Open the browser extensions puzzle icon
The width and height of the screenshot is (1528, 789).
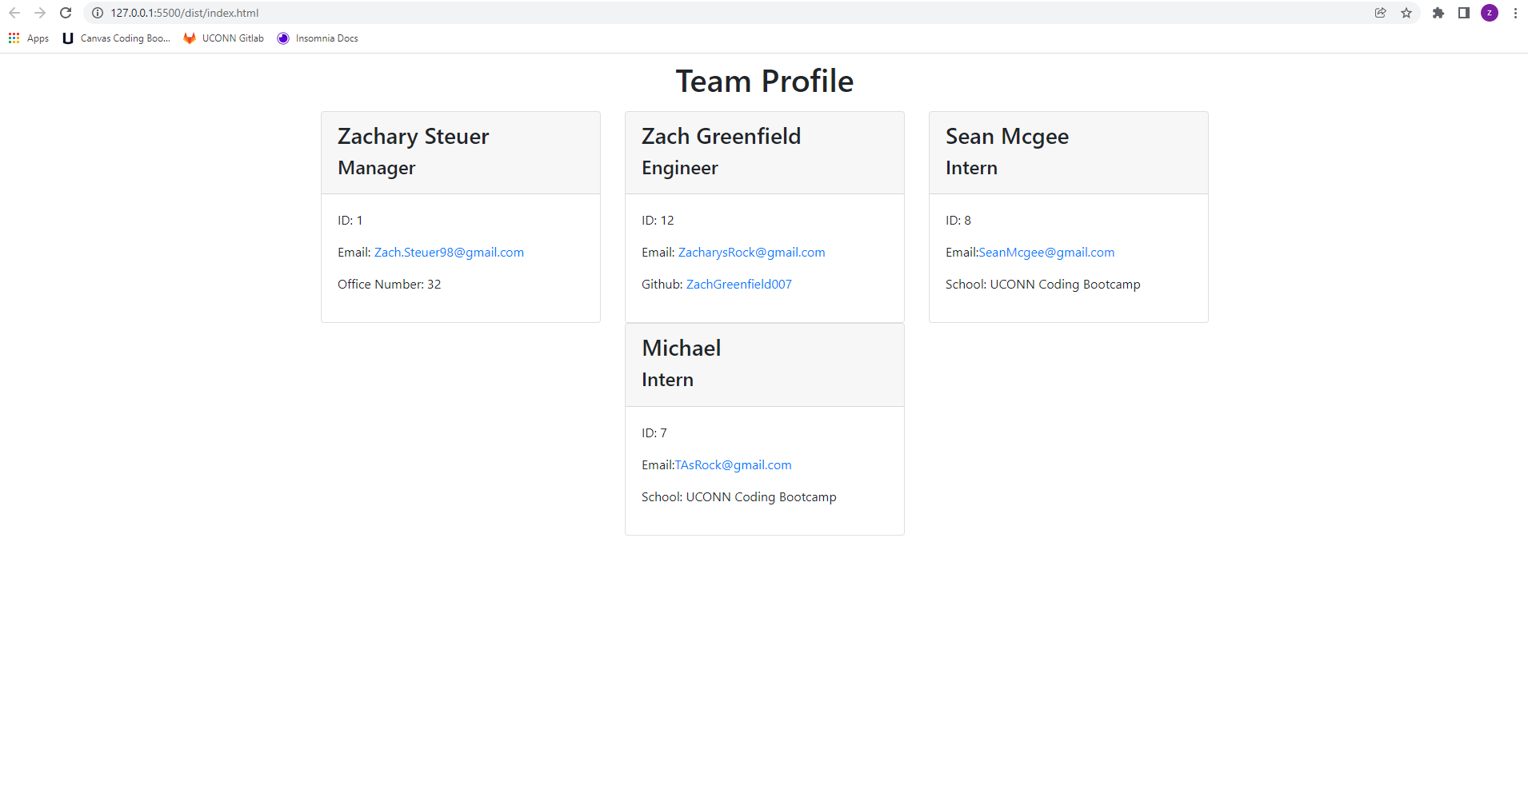[x=1438, y=13]
